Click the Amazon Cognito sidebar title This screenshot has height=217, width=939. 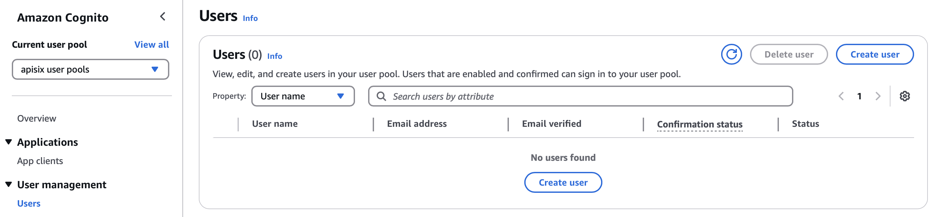point(63,17)
